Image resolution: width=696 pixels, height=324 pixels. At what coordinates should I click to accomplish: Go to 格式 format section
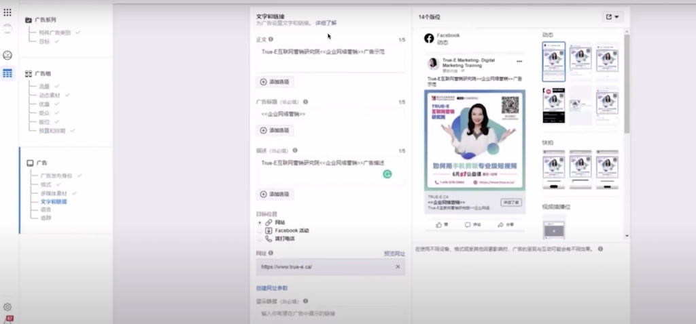pos(46,184)
